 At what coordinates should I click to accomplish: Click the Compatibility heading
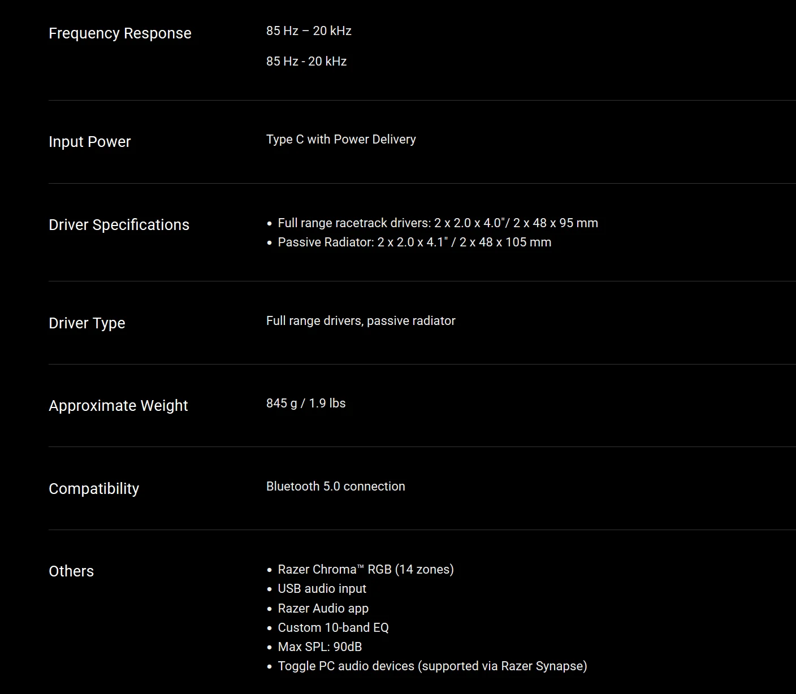pos(94,489)
